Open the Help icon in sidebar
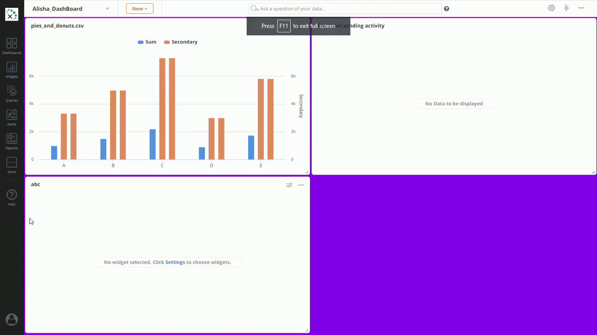This screenshot has height=335, width=597. 12,197
